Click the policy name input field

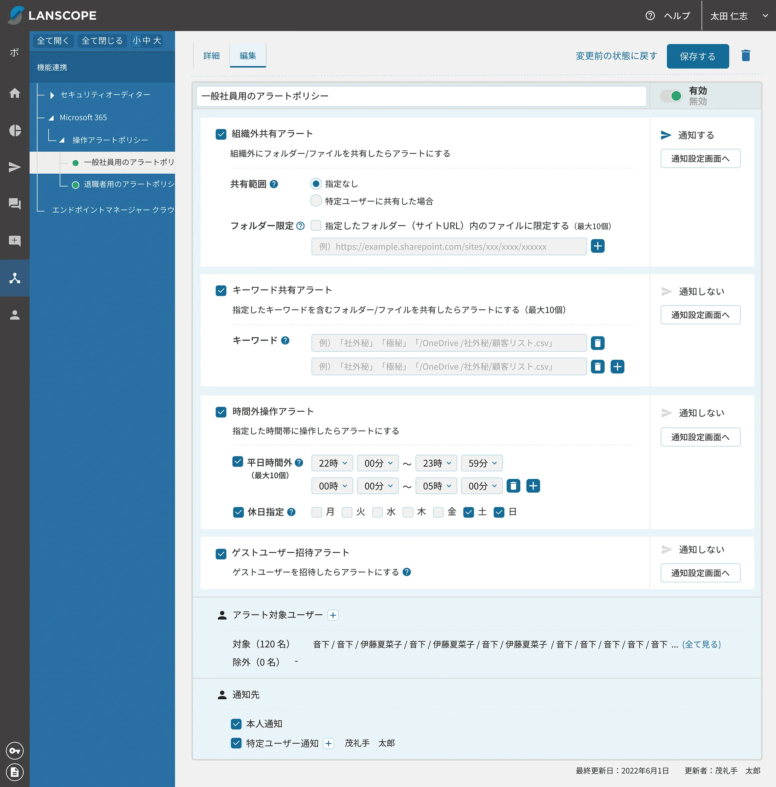(x=421, y=96)
